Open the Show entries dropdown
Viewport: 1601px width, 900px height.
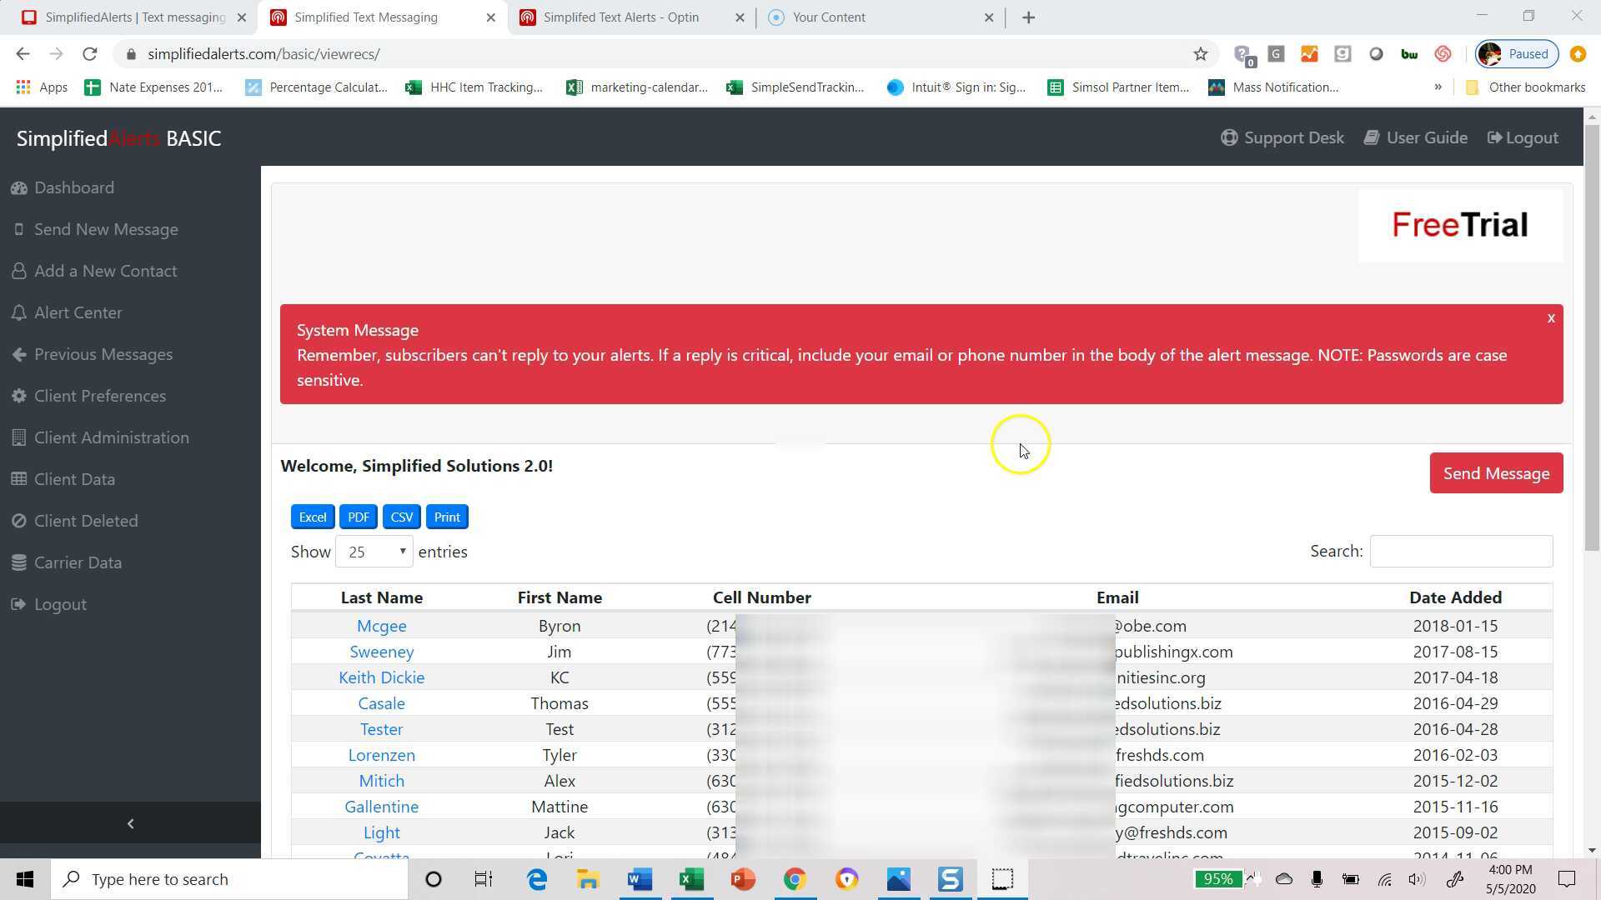point(374,552)
